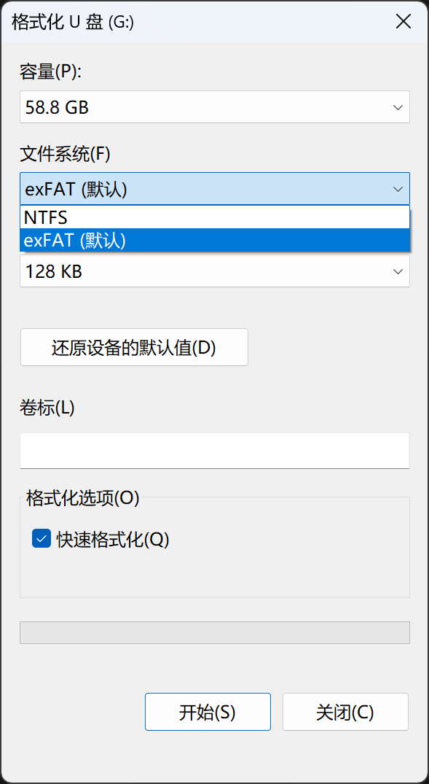This screenshot has width=429, height=784.
Task: Click the empty format progress bar
Action: click(215, 632)
